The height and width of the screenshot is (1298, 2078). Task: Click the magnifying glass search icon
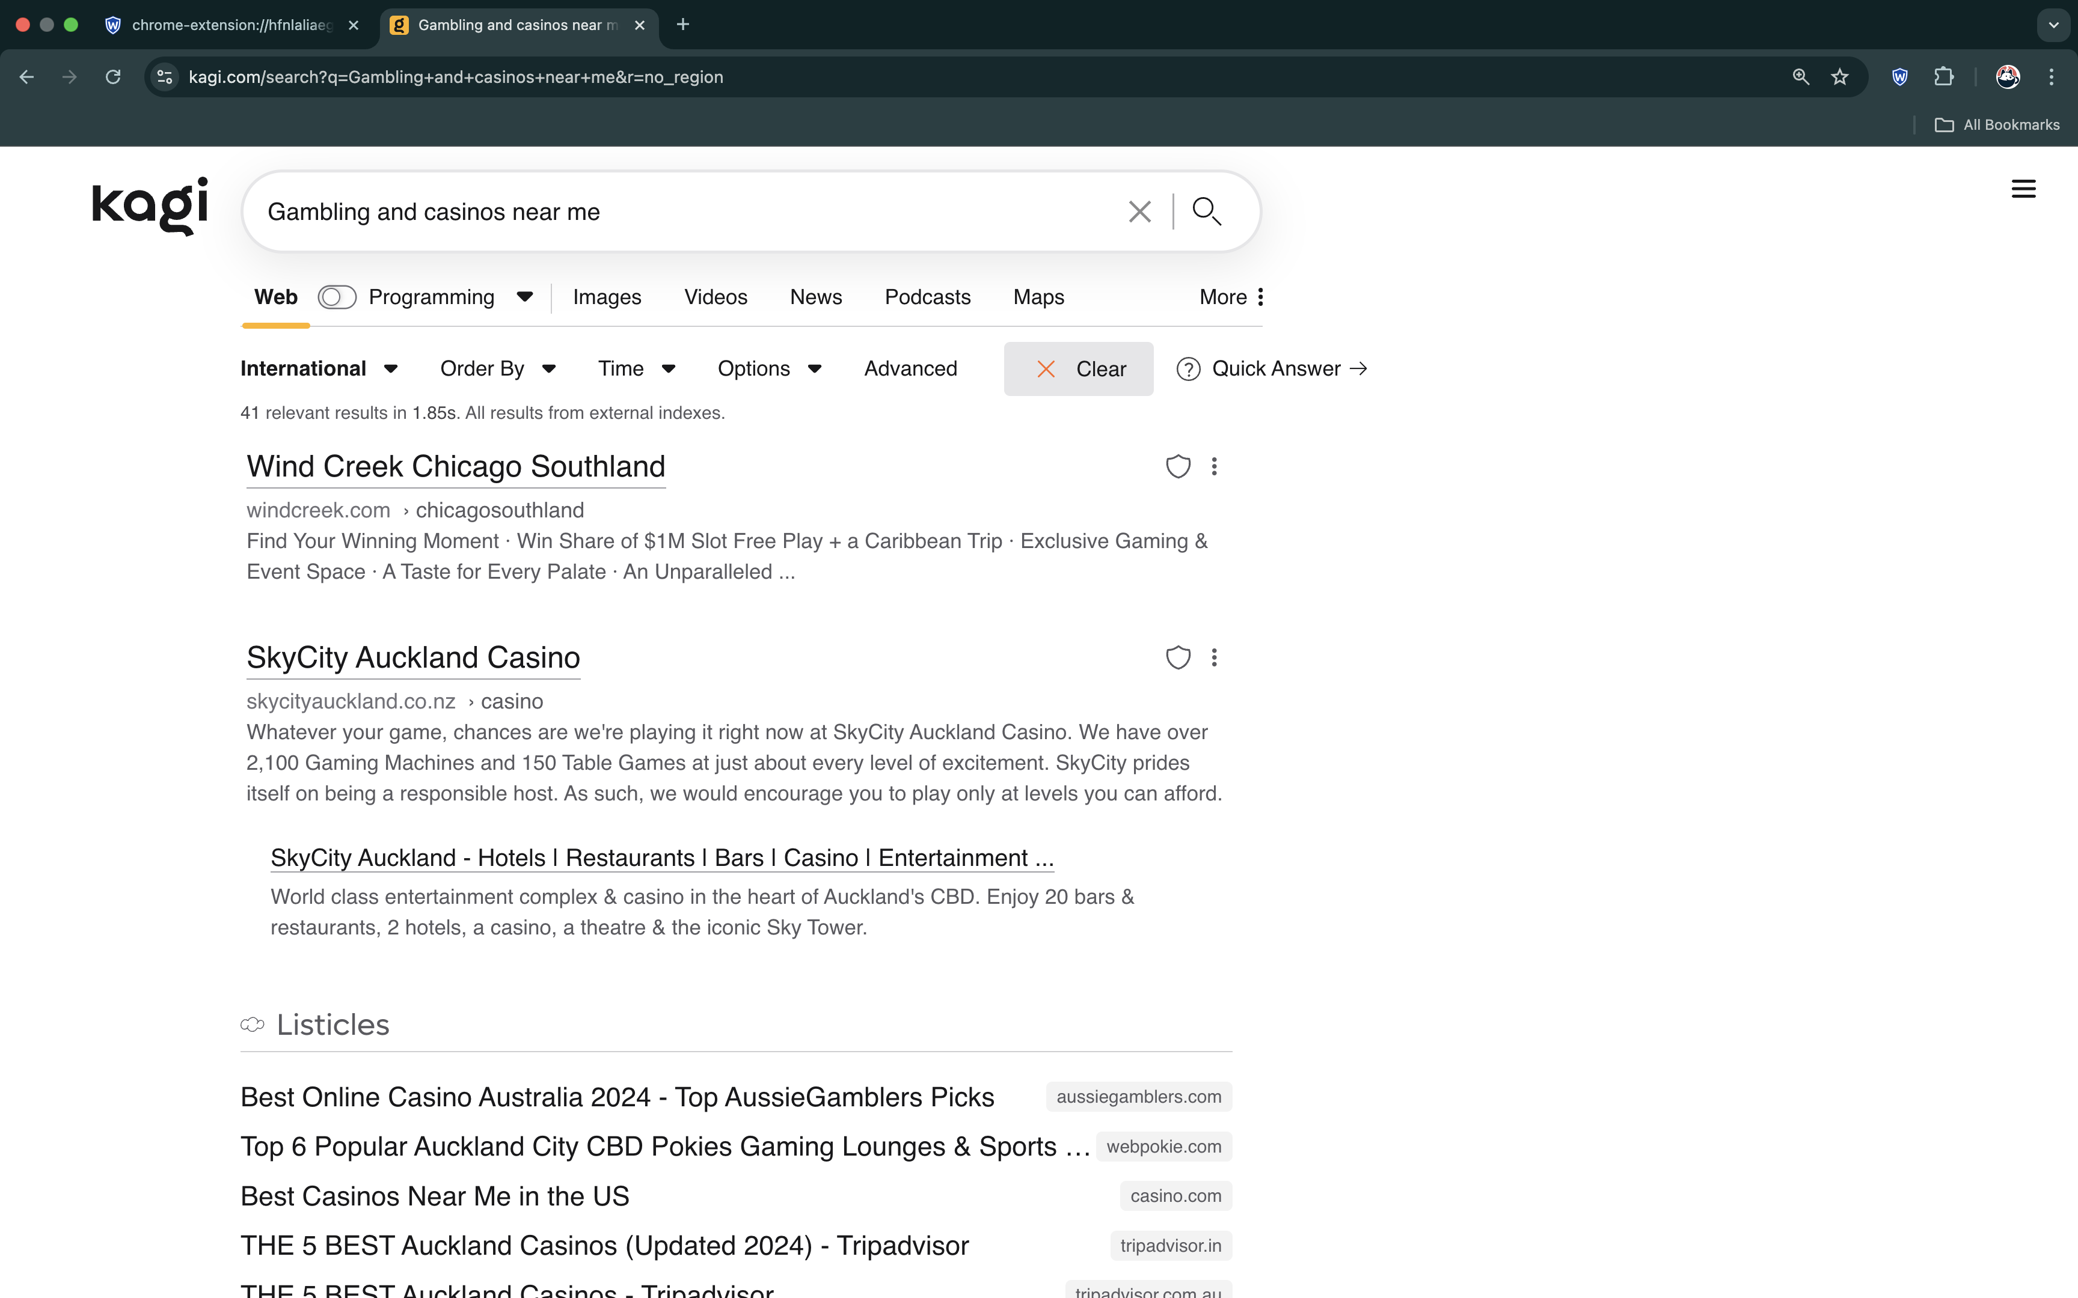point(1206,211)
